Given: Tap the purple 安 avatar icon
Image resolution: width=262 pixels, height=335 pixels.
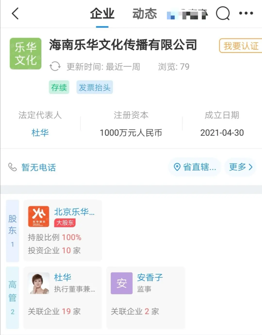Looking at the screenshot, I should click(x=121, y=283).
